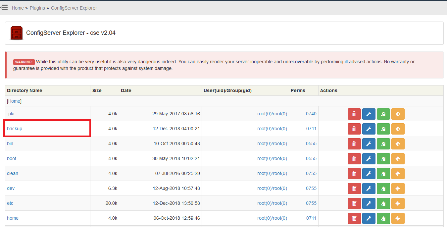Click the 'Perms' column header
The image size is (447, 227).
298,90
